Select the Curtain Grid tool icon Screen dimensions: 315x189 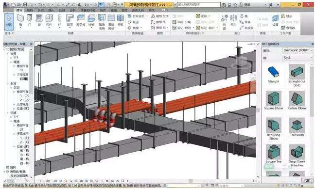(111, 22)
